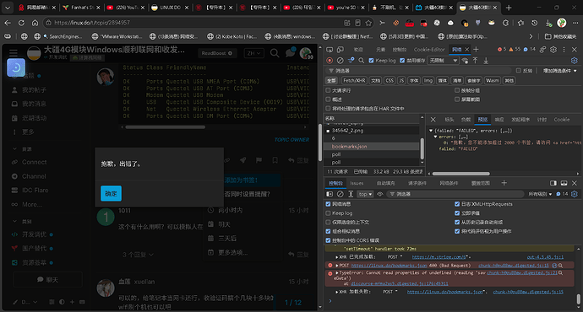This screenshot has height=312, width=583.
Task: Open new browser tab
Action: coord(509,8)
